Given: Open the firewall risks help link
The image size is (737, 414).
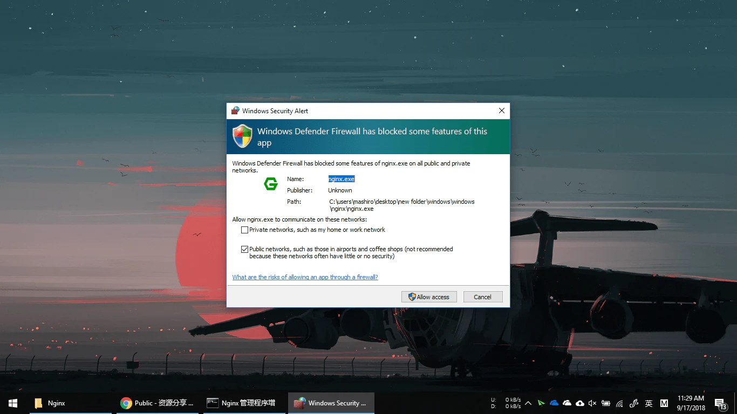Looking at the screenshot, I should 305,277.
